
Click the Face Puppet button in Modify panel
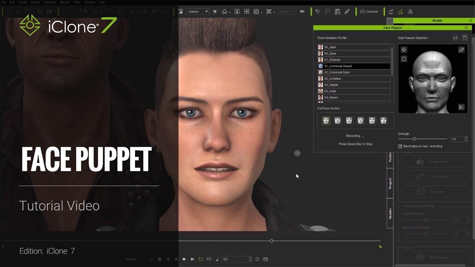[x=436, y=177]
